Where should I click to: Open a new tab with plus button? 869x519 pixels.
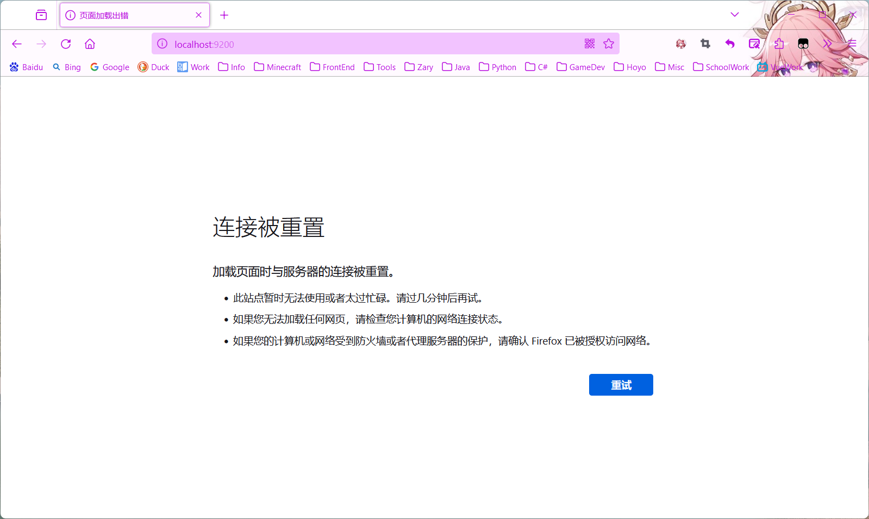[224, 15]
